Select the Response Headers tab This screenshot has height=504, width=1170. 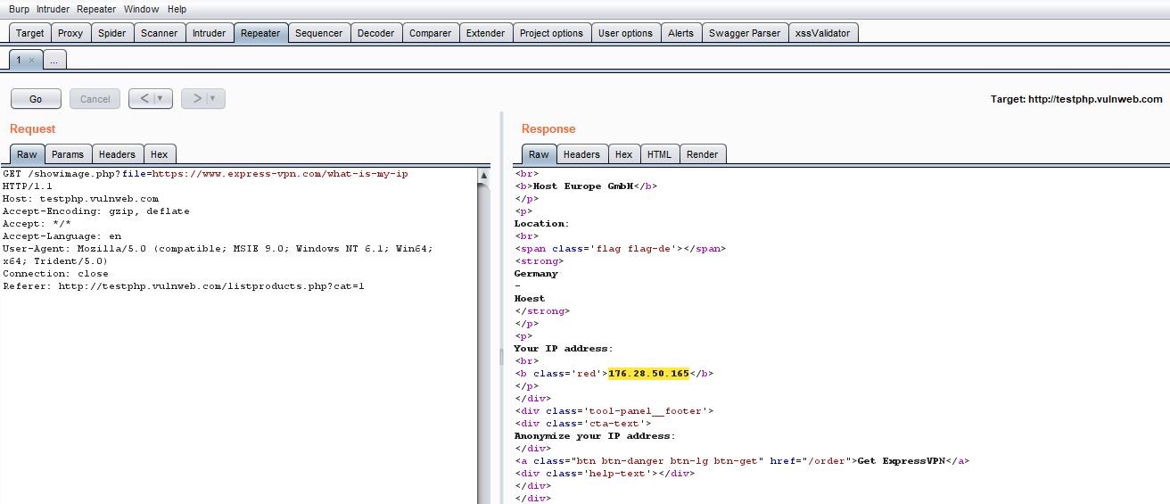[x=581, y=154]
